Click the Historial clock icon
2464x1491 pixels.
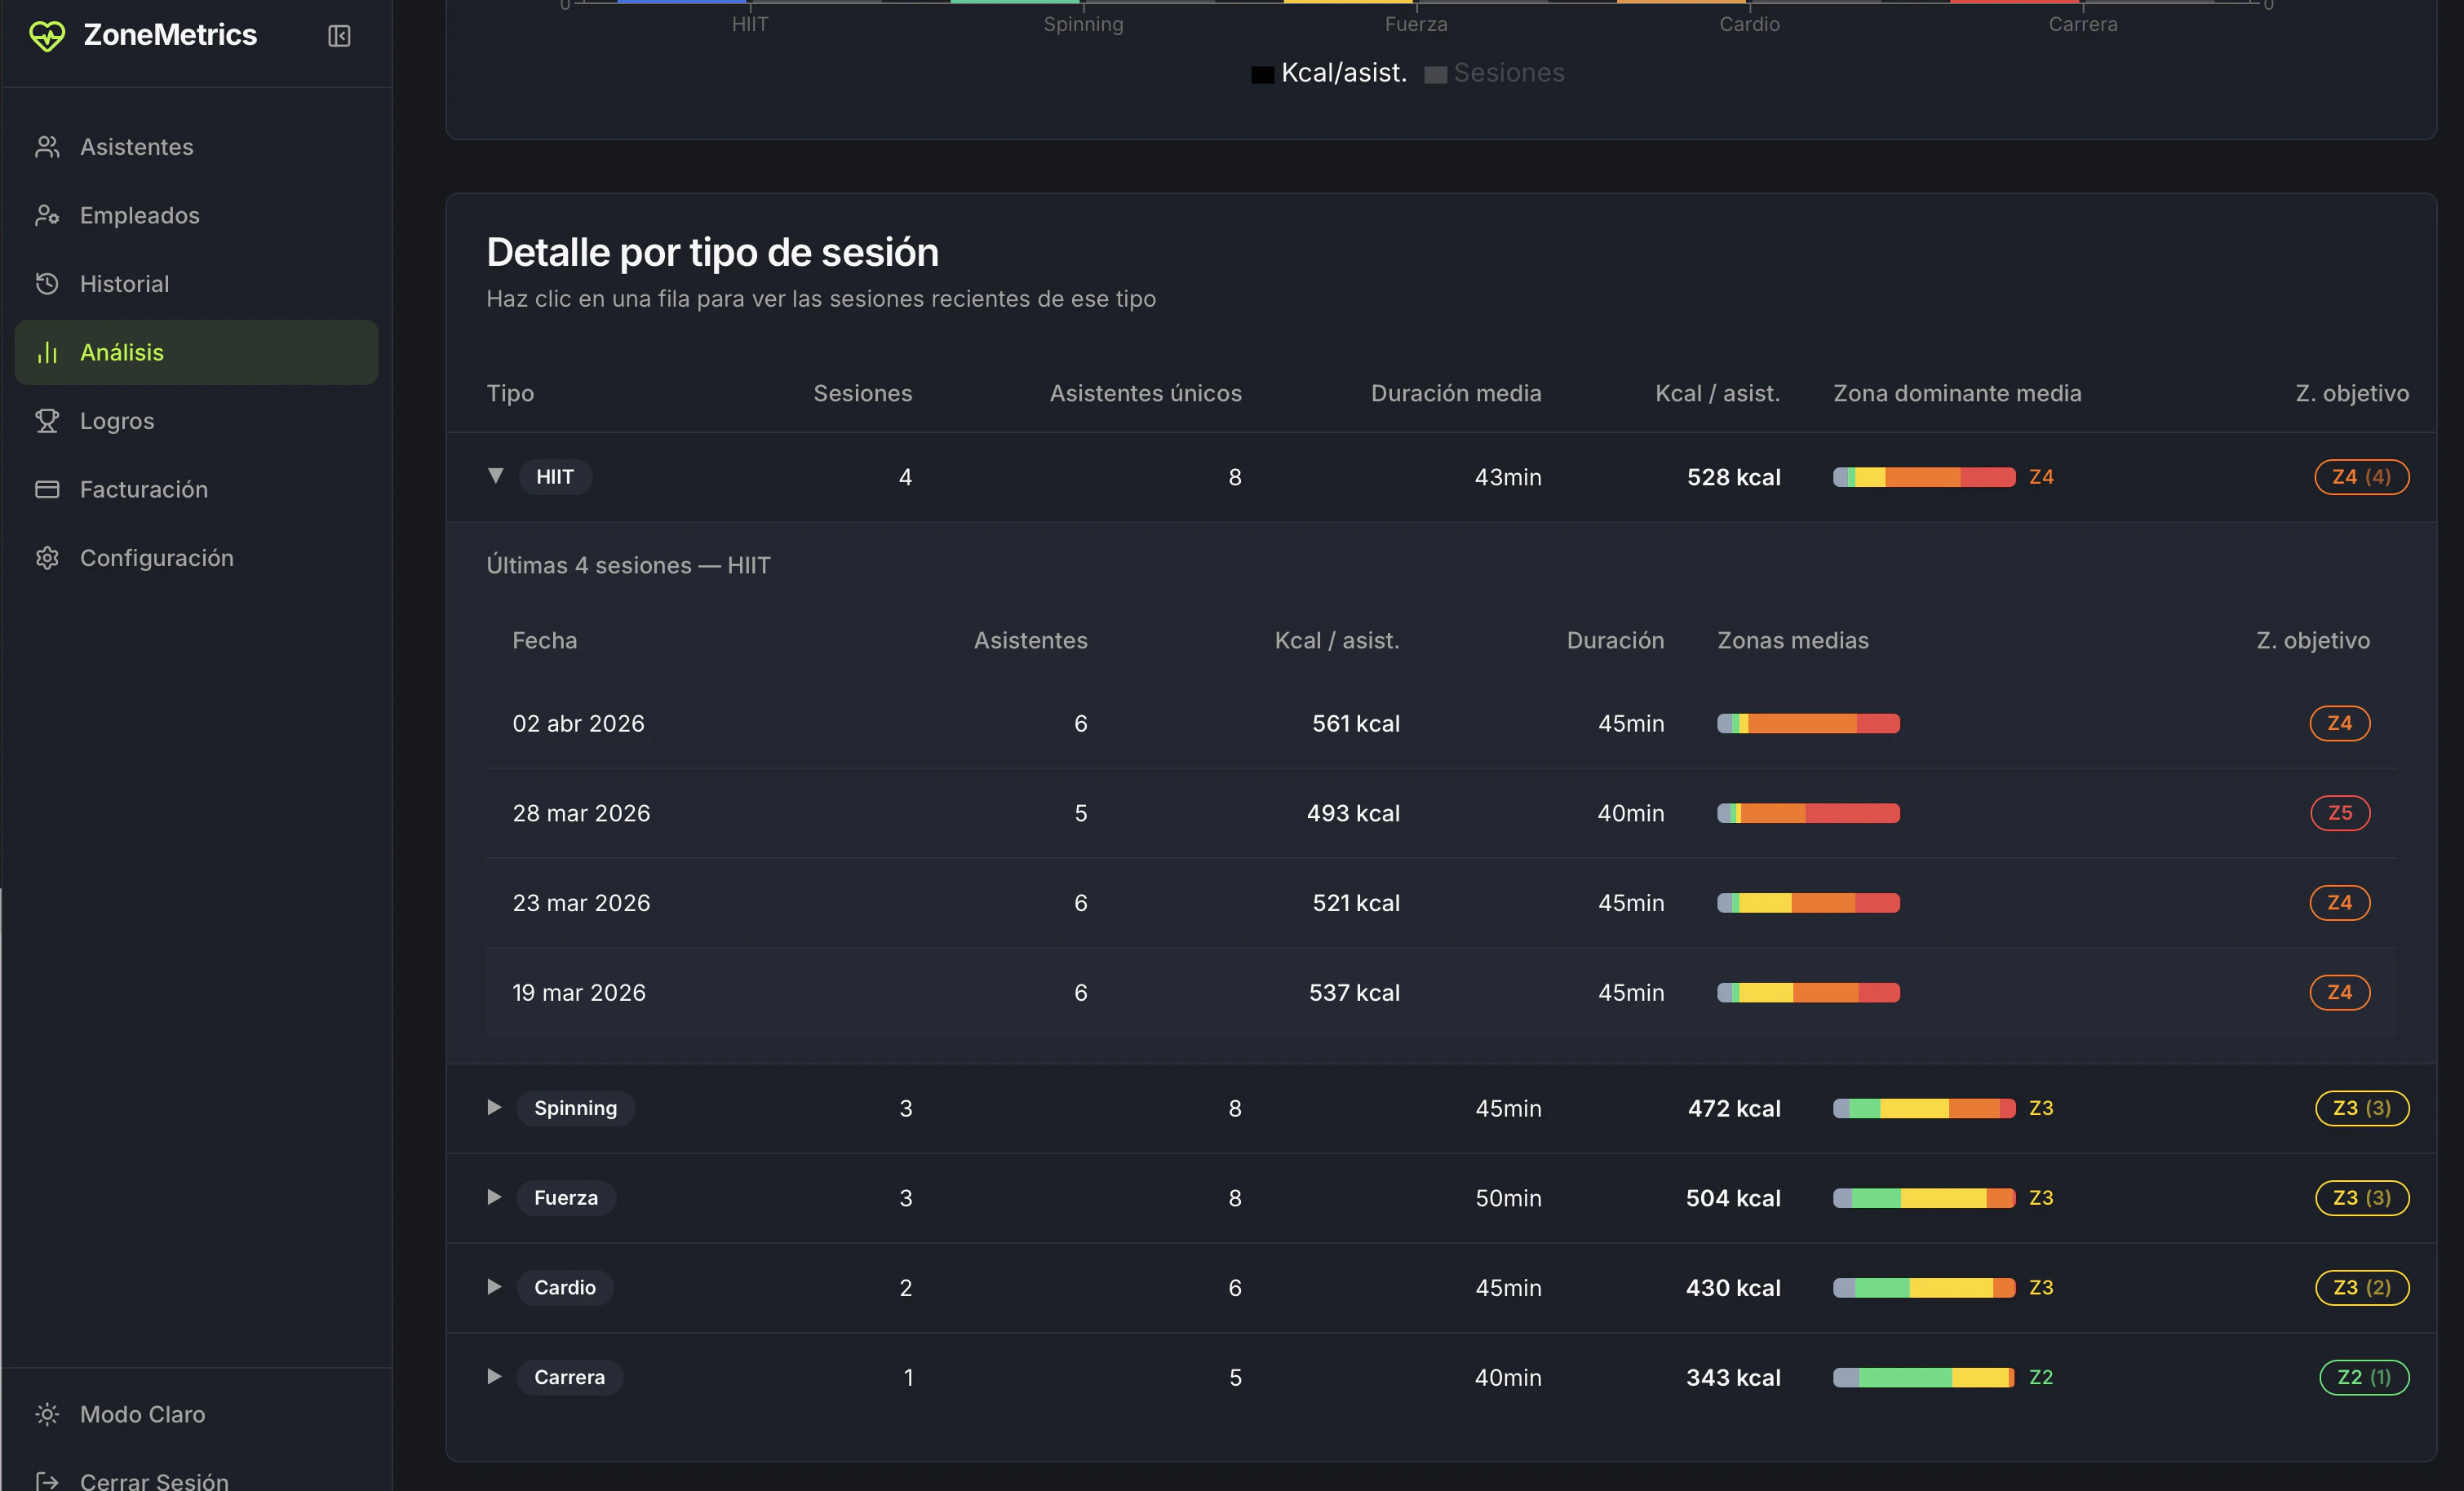click(47, 284)
